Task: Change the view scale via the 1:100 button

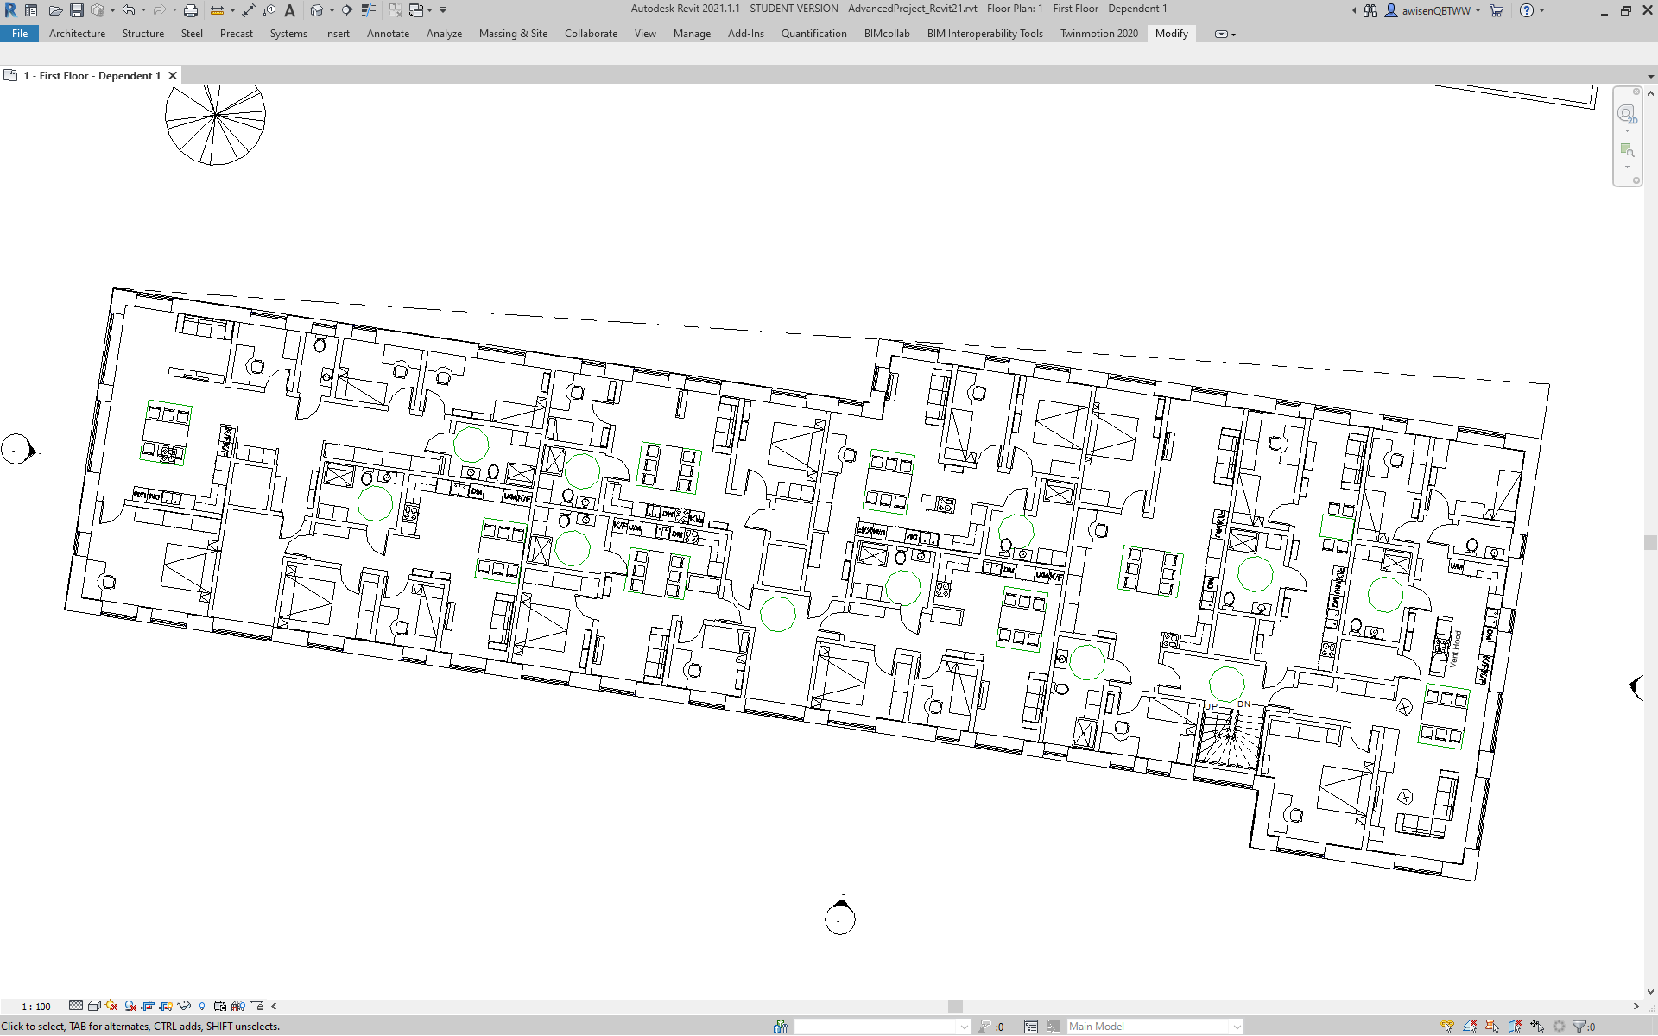Action: click(x=35, y=1006)
